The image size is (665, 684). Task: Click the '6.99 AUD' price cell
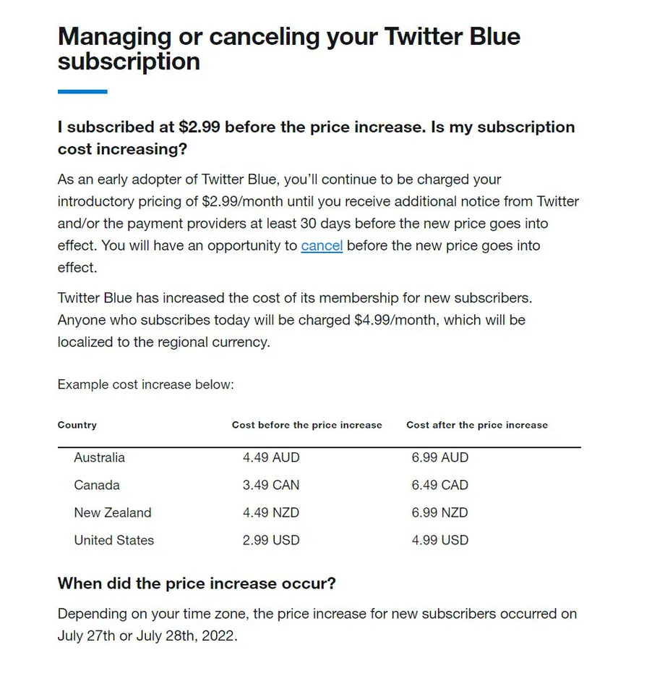pyautogui.click(x=440, y=457)
